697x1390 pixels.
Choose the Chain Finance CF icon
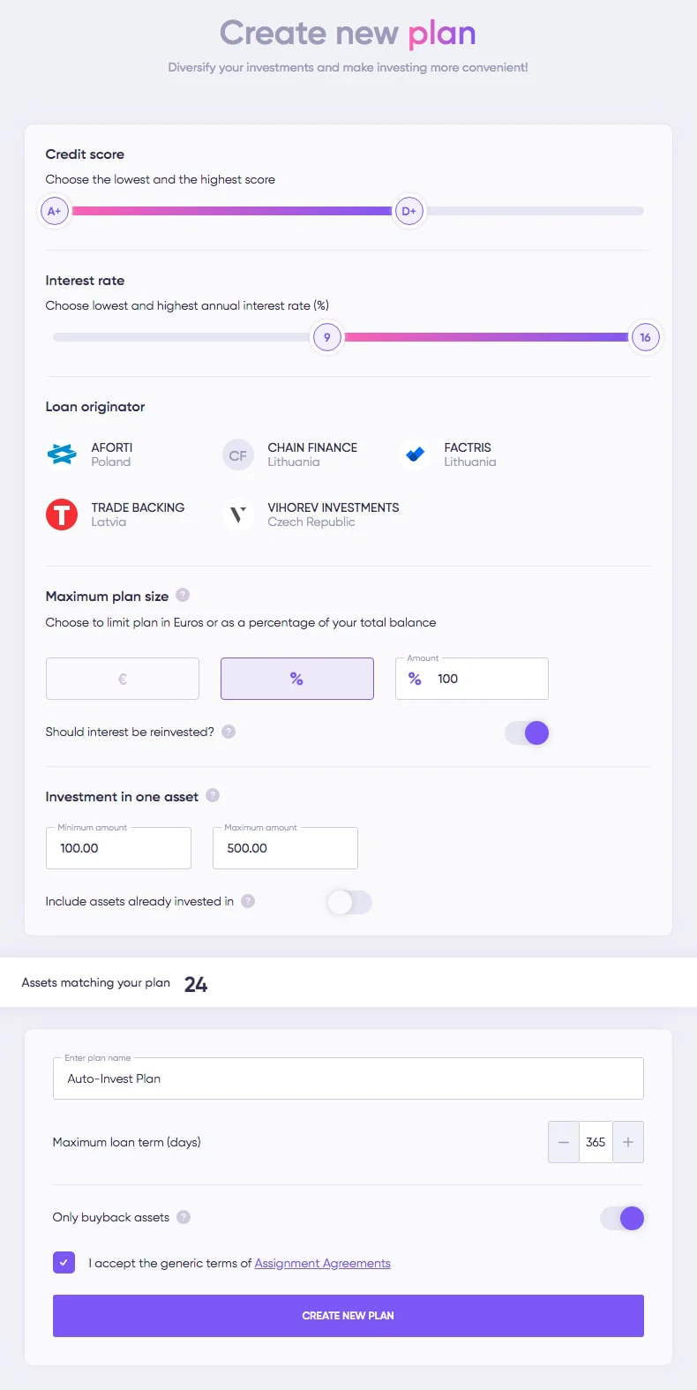(238, 455)
